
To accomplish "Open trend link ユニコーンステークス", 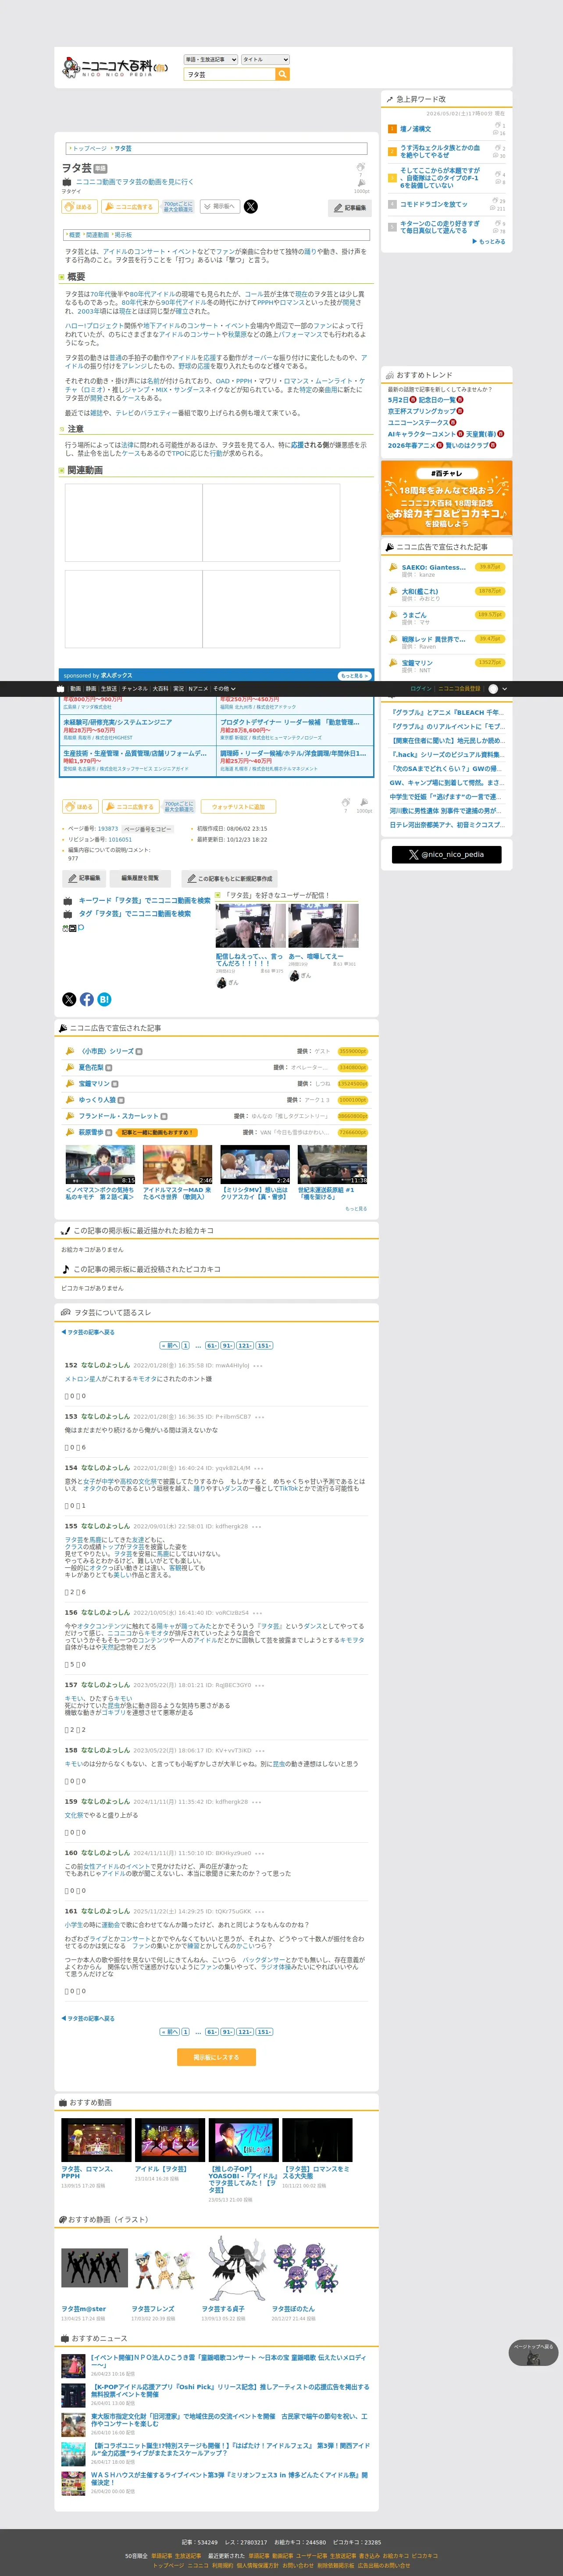I will (x=418, y=423).
